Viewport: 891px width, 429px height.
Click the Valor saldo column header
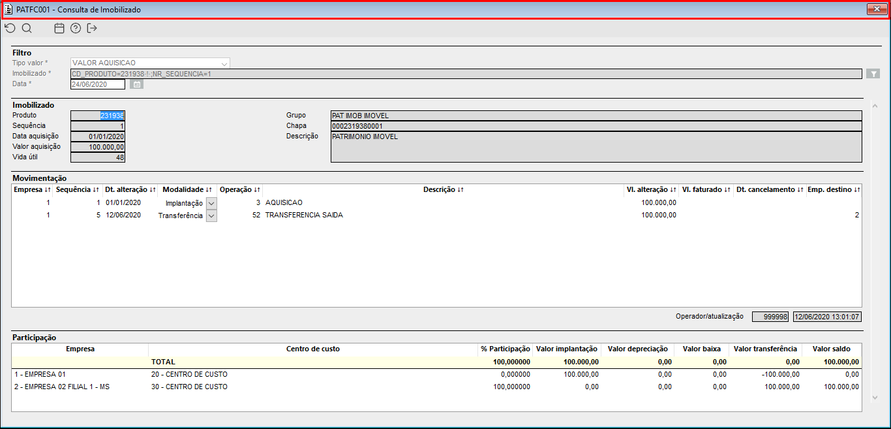[x=832, y=349]
